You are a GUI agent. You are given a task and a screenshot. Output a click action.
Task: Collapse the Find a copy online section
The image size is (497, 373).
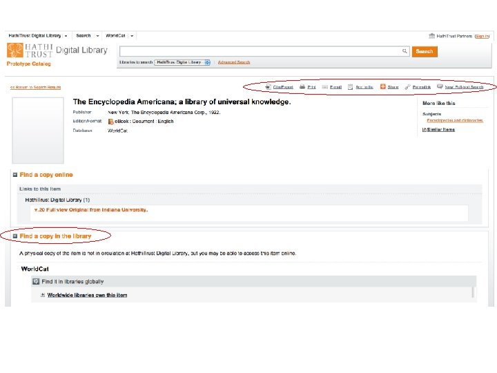tap(15, 175)
